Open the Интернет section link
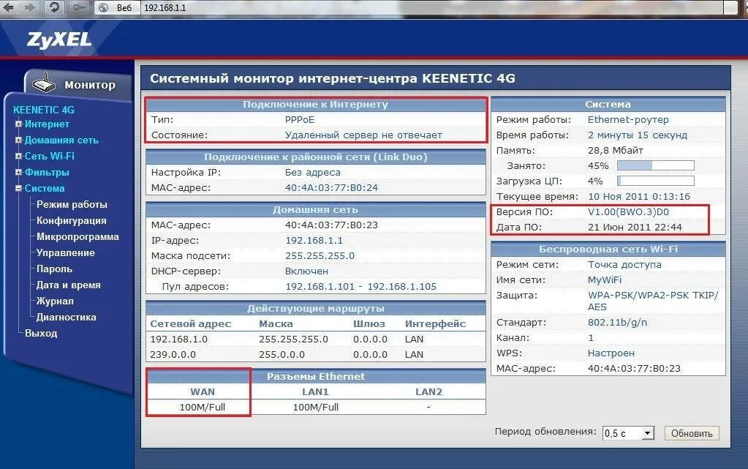This screenshot has width=748, height=469. (47, 124)
